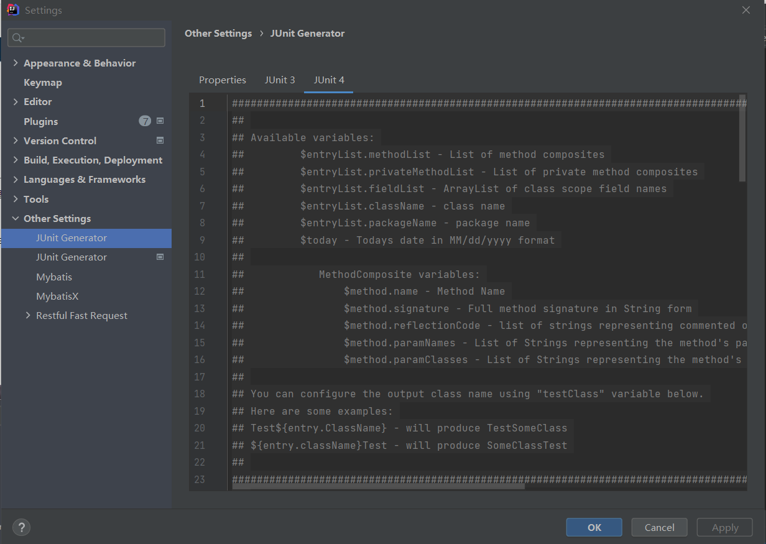Expand Build, Execution, Deployment section
Image resolution: width=766 pixels, height=544 pixels.
[16, 160]
